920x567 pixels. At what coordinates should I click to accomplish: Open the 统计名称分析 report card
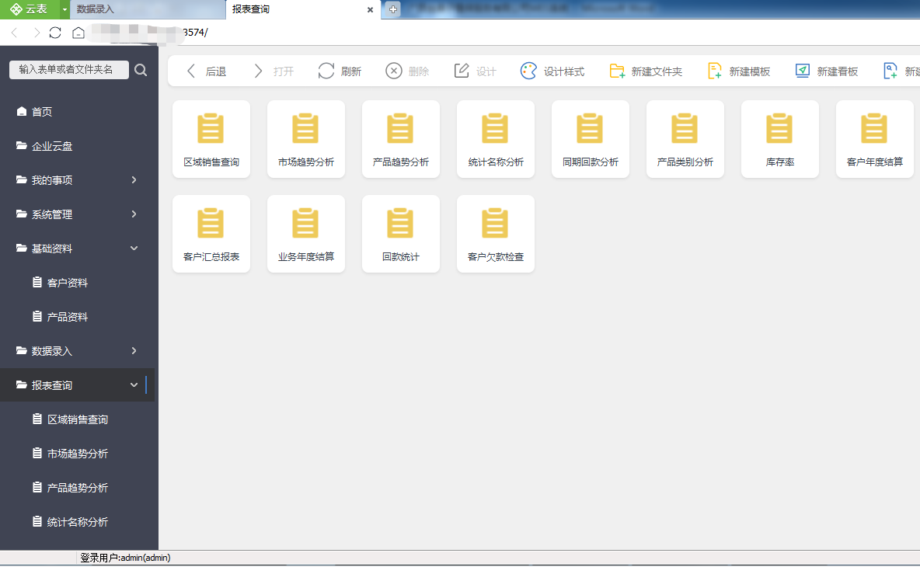pyautogui.click(x=496, y=139)
